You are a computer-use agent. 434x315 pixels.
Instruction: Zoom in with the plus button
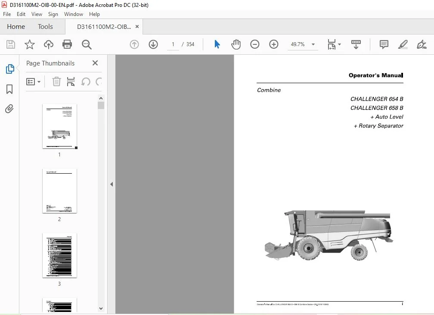[274, 44]
